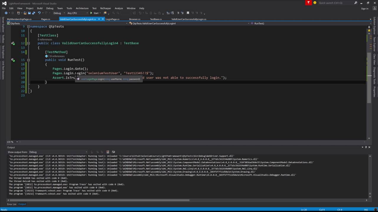Open the Solution Explorer side tab
Viewport: 378px width, 212px height.
click(374, 25)
